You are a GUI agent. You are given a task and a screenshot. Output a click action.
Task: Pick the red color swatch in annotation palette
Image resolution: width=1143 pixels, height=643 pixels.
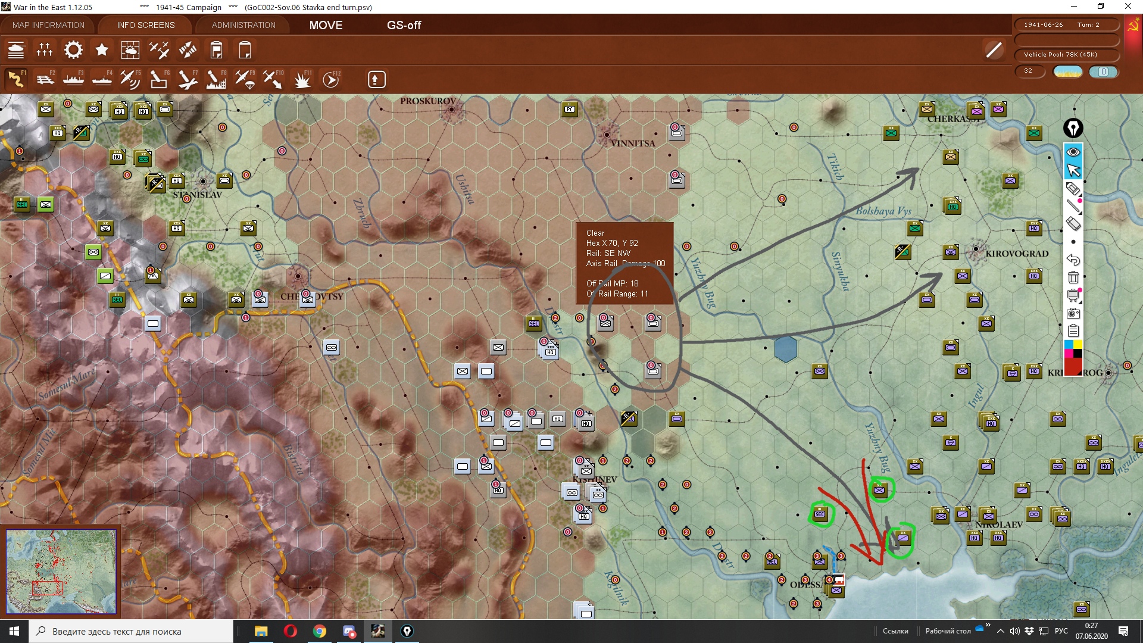[1073, 366]
